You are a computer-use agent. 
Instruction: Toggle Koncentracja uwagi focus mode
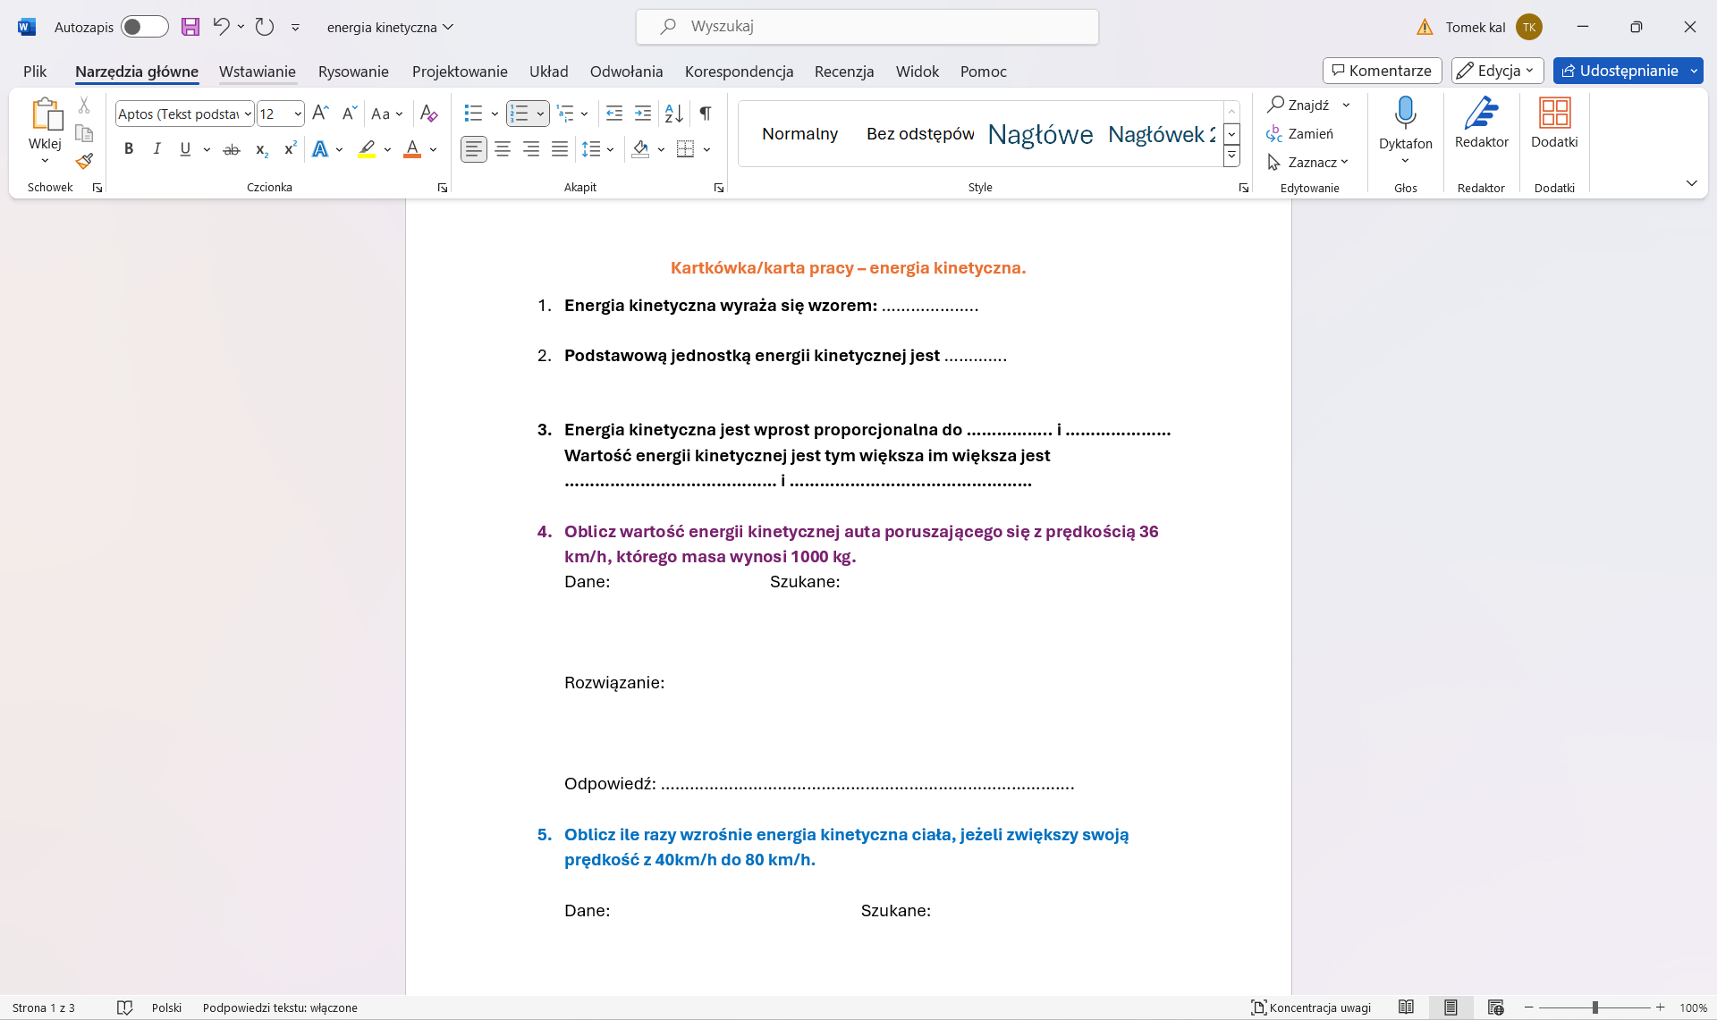pyautogui.click(x=1310, y=1007)
